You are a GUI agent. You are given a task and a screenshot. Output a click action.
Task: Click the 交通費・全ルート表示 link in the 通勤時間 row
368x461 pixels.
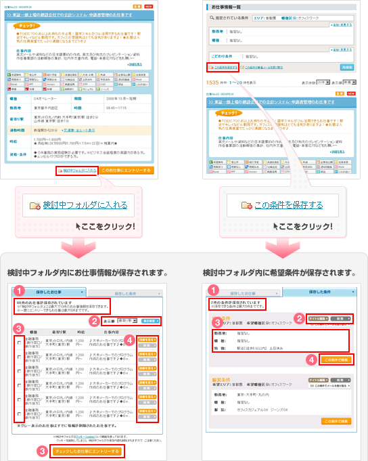pos(78,130)
